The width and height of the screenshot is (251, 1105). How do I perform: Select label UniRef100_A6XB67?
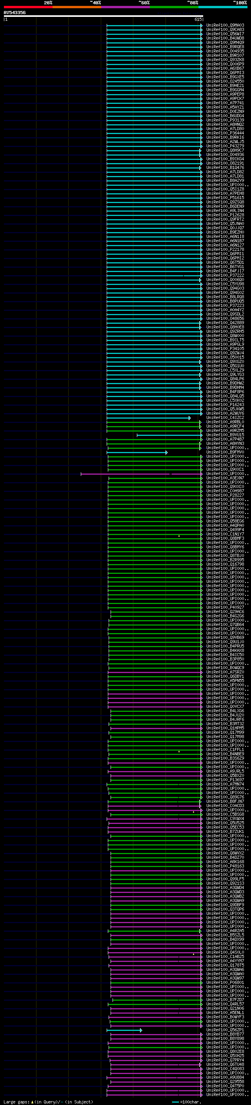(x=225, y=68)
